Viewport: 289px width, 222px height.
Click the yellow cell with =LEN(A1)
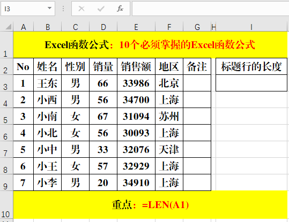(x=150, y=205)
